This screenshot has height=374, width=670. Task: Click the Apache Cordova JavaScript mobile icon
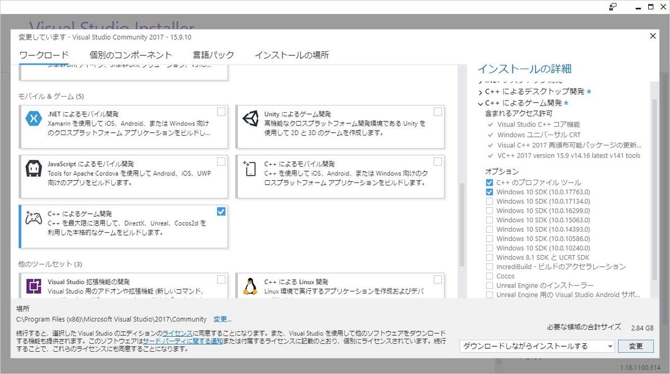35,169
